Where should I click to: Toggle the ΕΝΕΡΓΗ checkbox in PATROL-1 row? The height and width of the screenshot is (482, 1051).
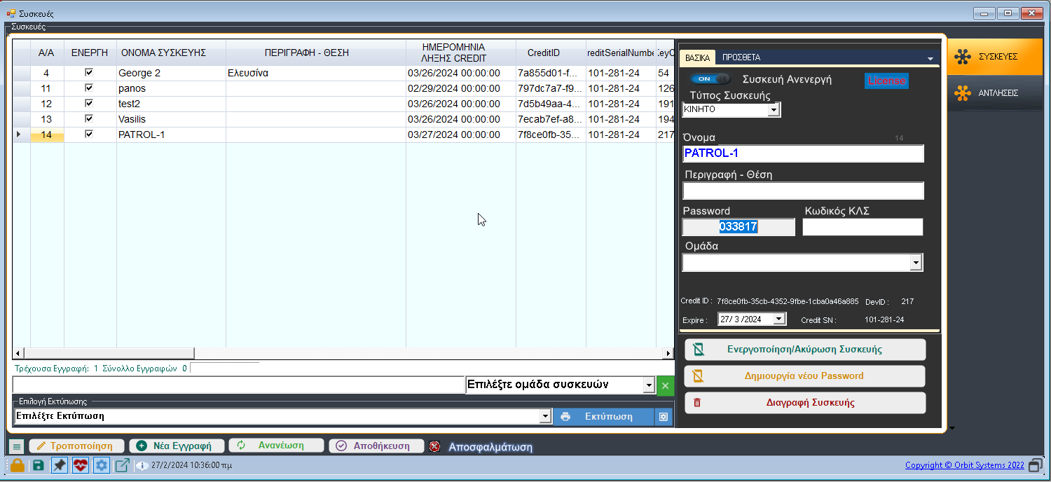pos(89,135)
